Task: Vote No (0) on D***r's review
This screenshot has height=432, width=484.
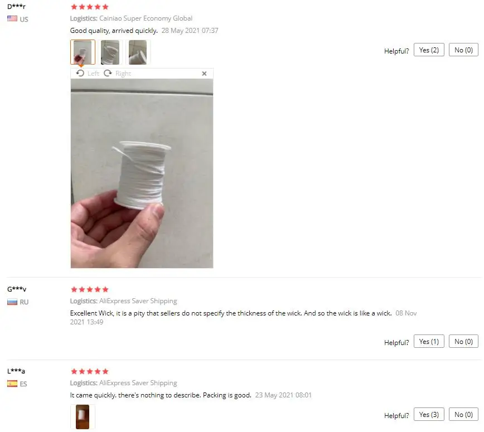Action: tap(463, 50)
